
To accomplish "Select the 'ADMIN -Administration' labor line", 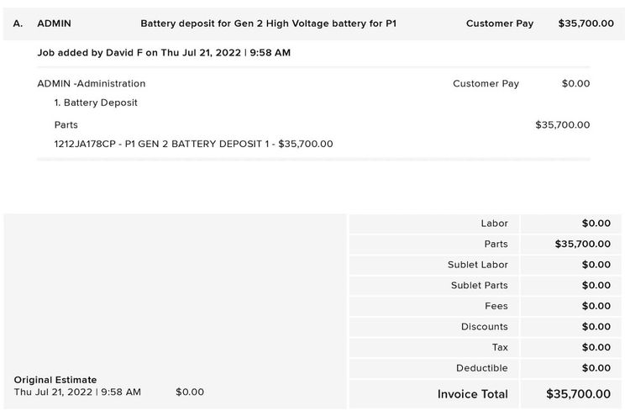I will tap(92, 84).
